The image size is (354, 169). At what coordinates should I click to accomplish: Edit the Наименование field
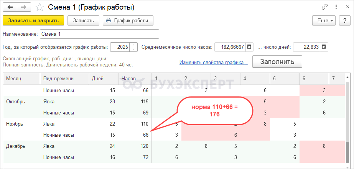[x=99, y=34]
